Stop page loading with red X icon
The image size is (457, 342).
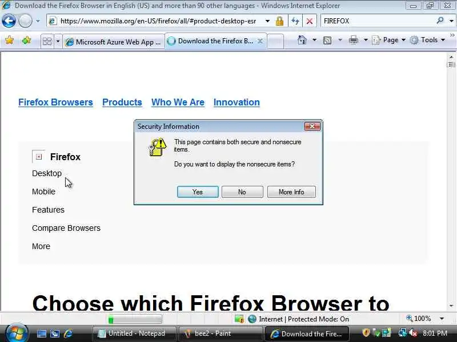coord(310,21)
